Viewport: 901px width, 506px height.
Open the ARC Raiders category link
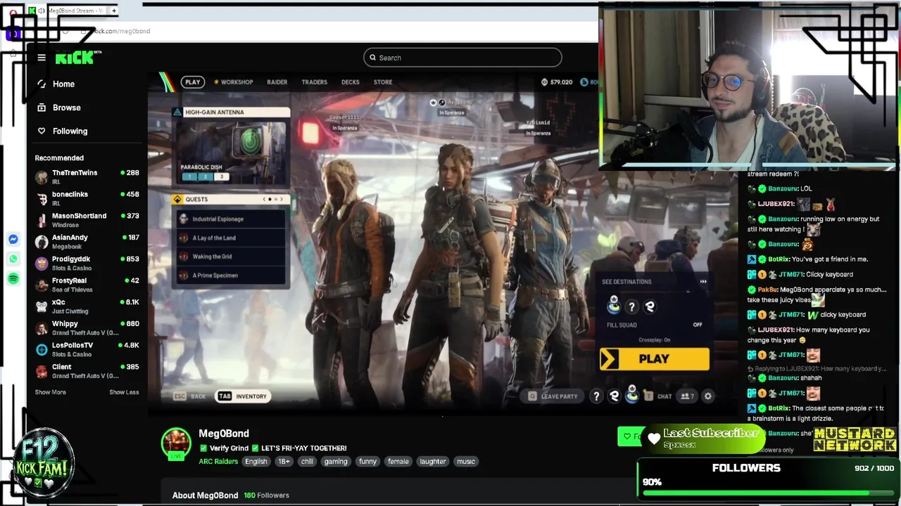[x=218, y=462]
